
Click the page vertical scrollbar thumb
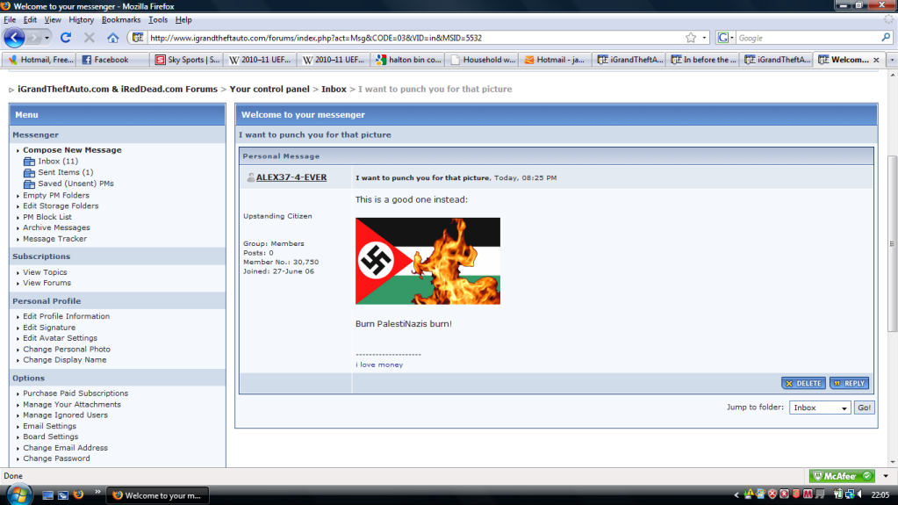892,243
